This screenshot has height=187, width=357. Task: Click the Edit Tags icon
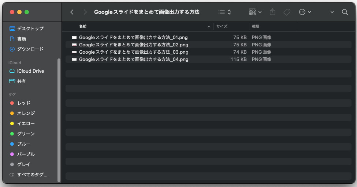tap(287, 12)
